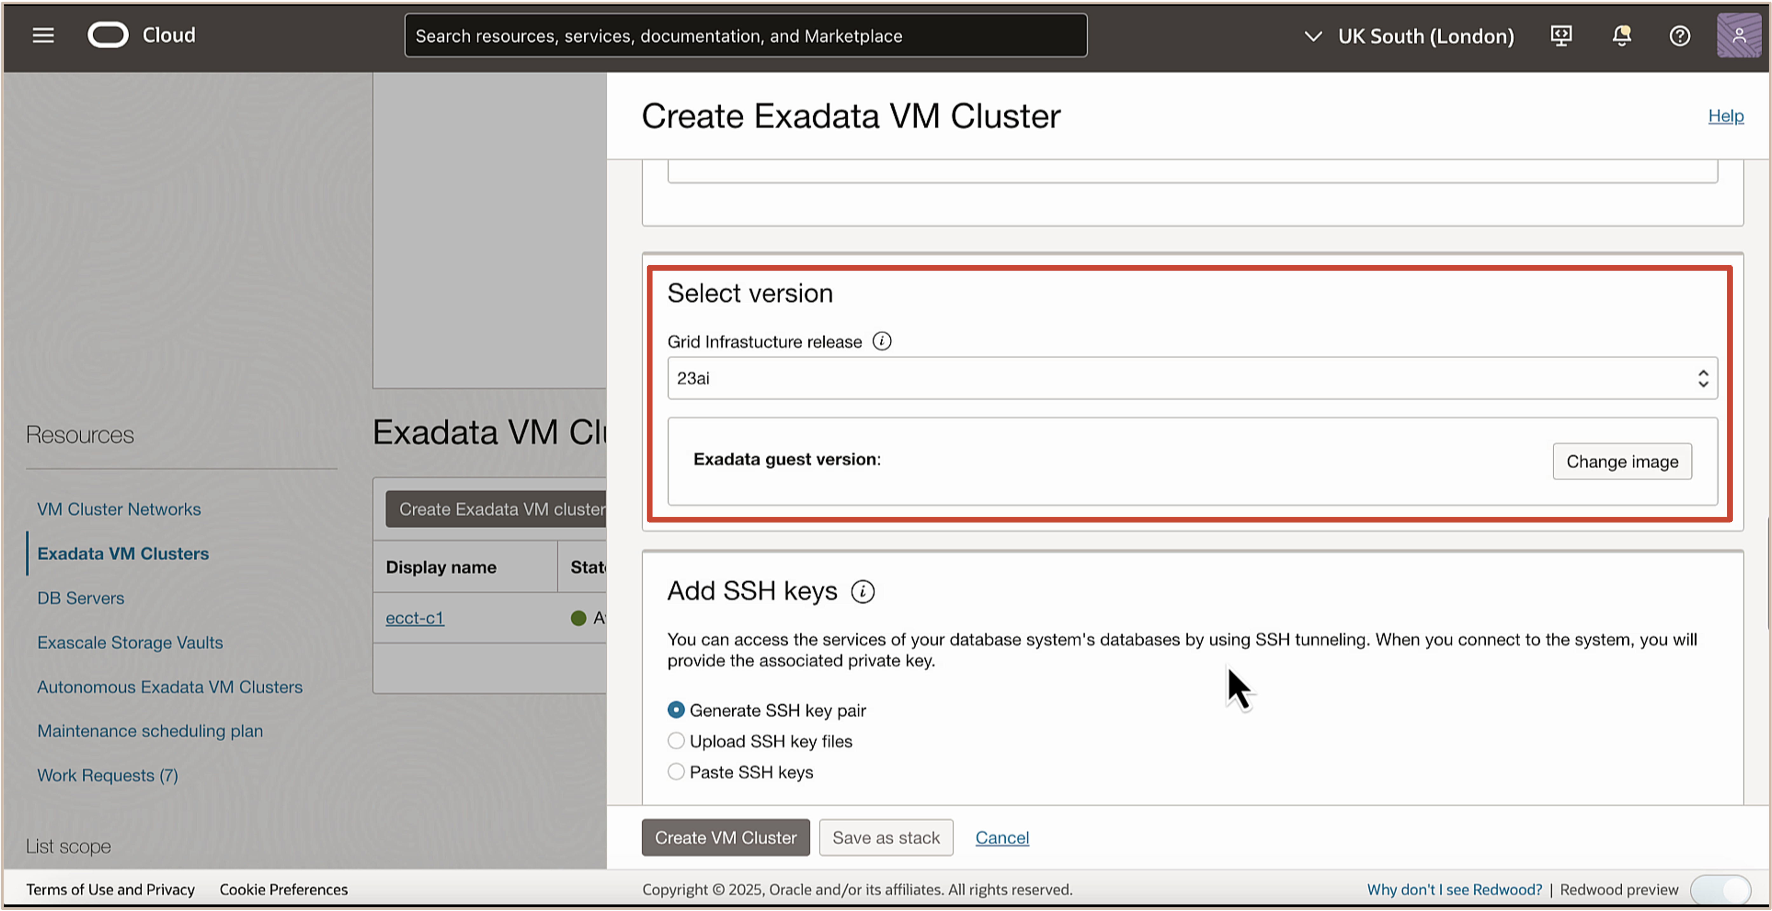Select Paste SSH keys option
Screen dimensions: 1772x911
(676, 771)
